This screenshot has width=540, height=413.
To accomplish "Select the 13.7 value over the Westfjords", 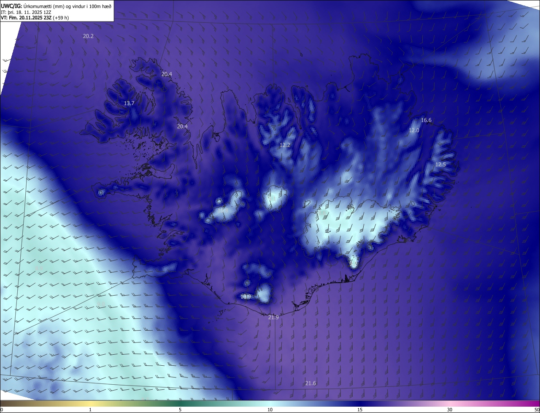I will click(129, 103).
